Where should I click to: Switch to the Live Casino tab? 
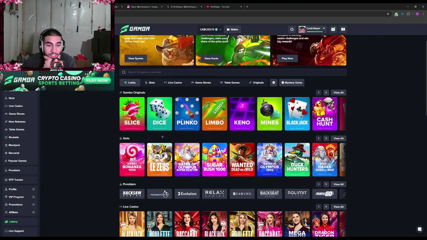tap(173, 83)
